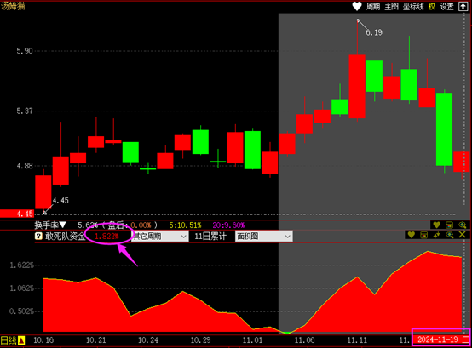Click the 日线 daily period label
The width and height of the screenshot is (472, 348).
(9, 340)
